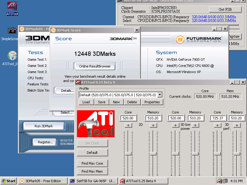Click the NVIDIA GeForce 7900 GT text
The width and height of the screenshot is (247, 185).
pos(186,60)
